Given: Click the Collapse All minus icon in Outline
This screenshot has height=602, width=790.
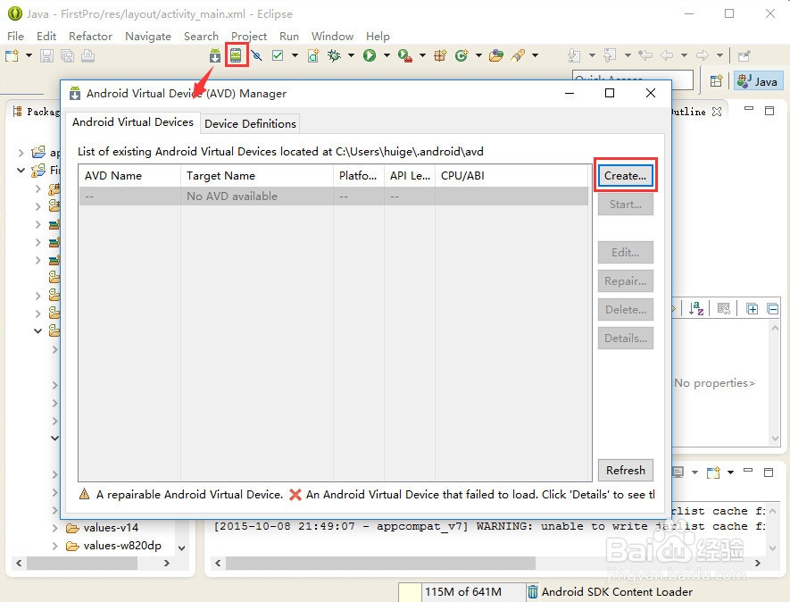Looking at the screenshot, I should 773,308.
